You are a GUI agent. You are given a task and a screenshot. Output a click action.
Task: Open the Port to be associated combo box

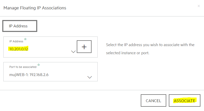(x=50, y=72)
